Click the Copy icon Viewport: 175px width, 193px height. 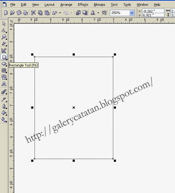[40, 13]
